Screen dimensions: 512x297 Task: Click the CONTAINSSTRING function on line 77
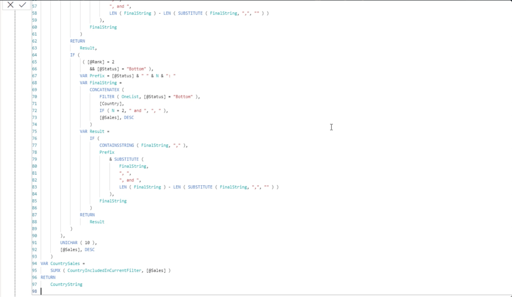click(x=116, y=145)
